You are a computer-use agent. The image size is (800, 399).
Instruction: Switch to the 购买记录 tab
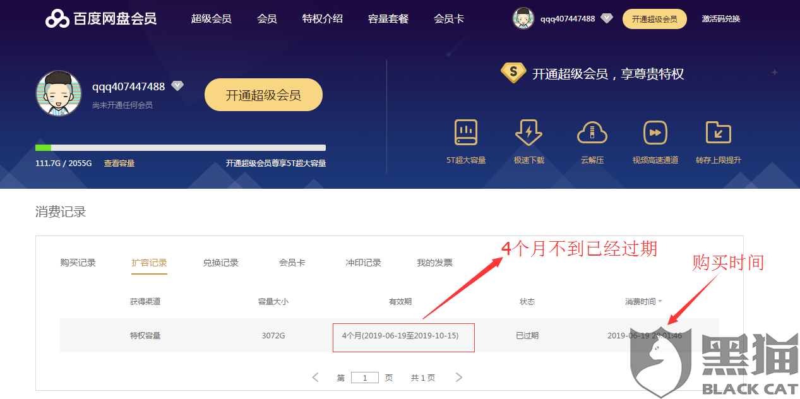[78, 263]
